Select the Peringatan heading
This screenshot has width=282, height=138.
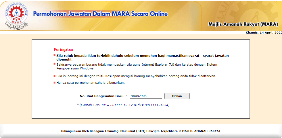[64, 50]
